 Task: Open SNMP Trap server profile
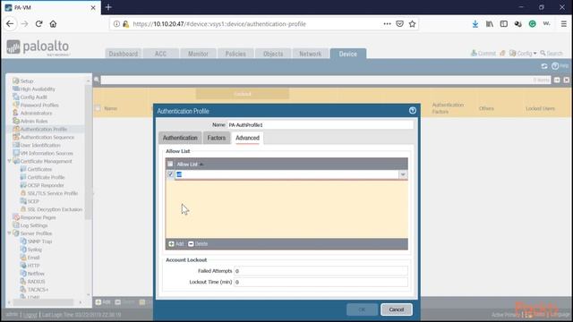click(39, 241)
